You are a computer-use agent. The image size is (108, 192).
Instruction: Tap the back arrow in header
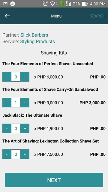[7, 16]
